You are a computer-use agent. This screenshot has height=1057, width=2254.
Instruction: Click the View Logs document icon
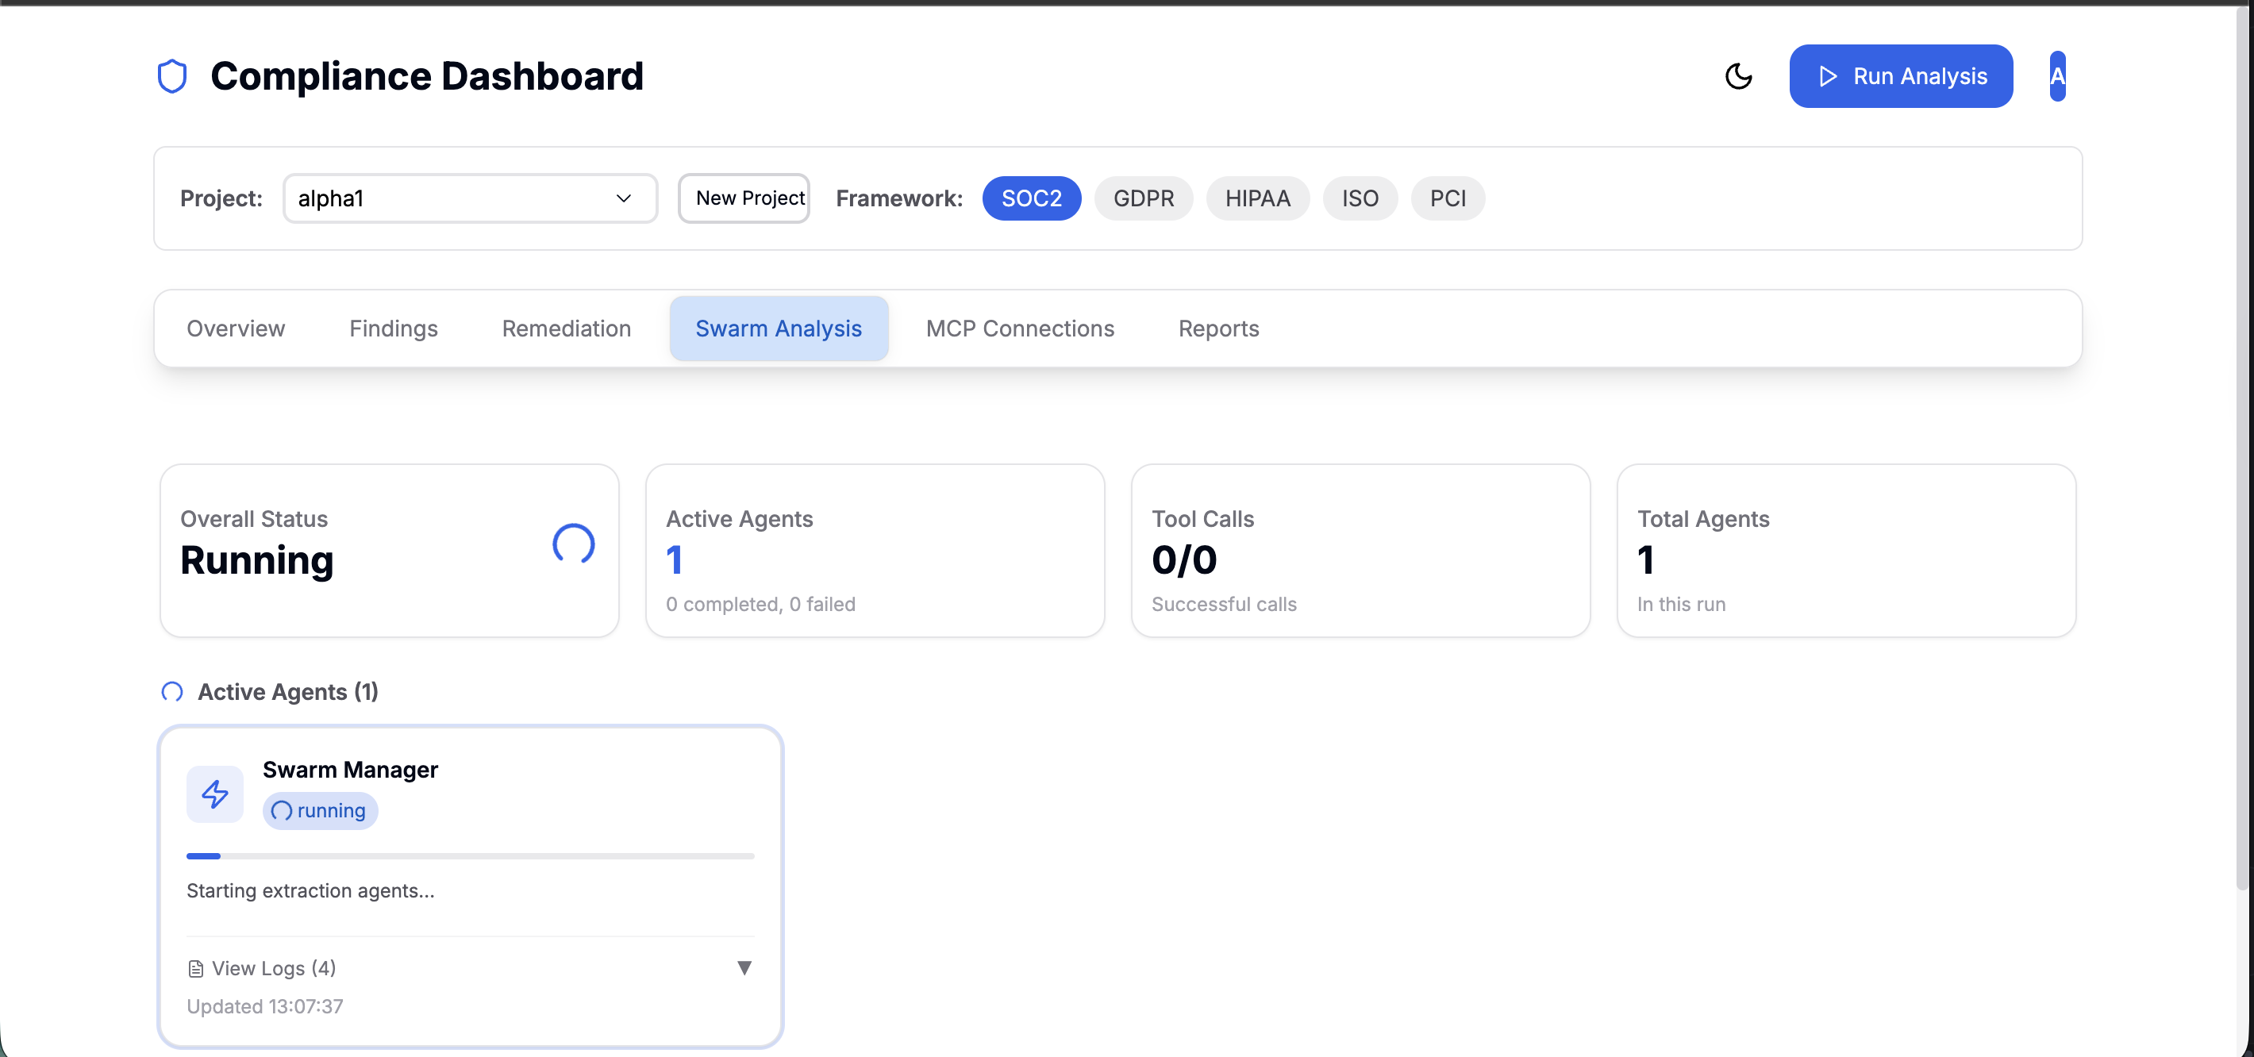[x=196, y=968]
